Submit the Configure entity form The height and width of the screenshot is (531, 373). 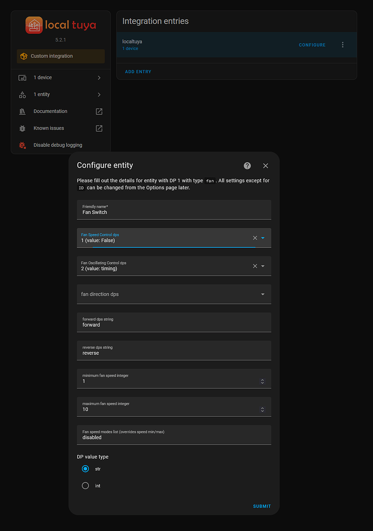(x=262, y=506)
